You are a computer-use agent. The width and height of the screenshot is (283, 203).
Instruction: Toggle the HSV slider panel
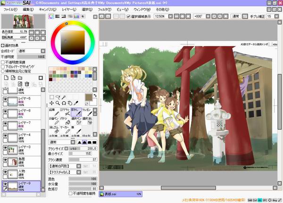point(64,16)
